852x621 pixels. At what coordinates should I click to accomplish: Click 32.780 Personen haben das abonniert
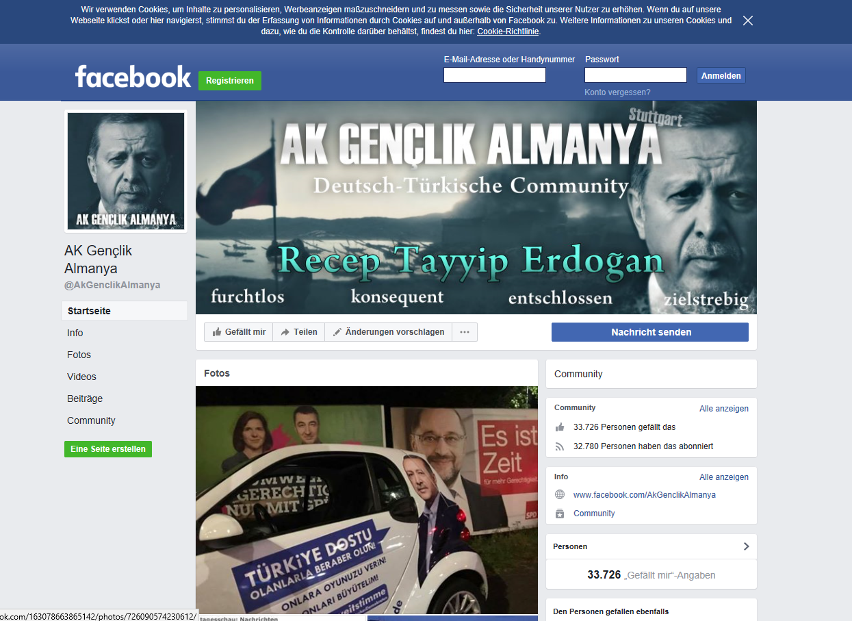[x=643, y=446]
